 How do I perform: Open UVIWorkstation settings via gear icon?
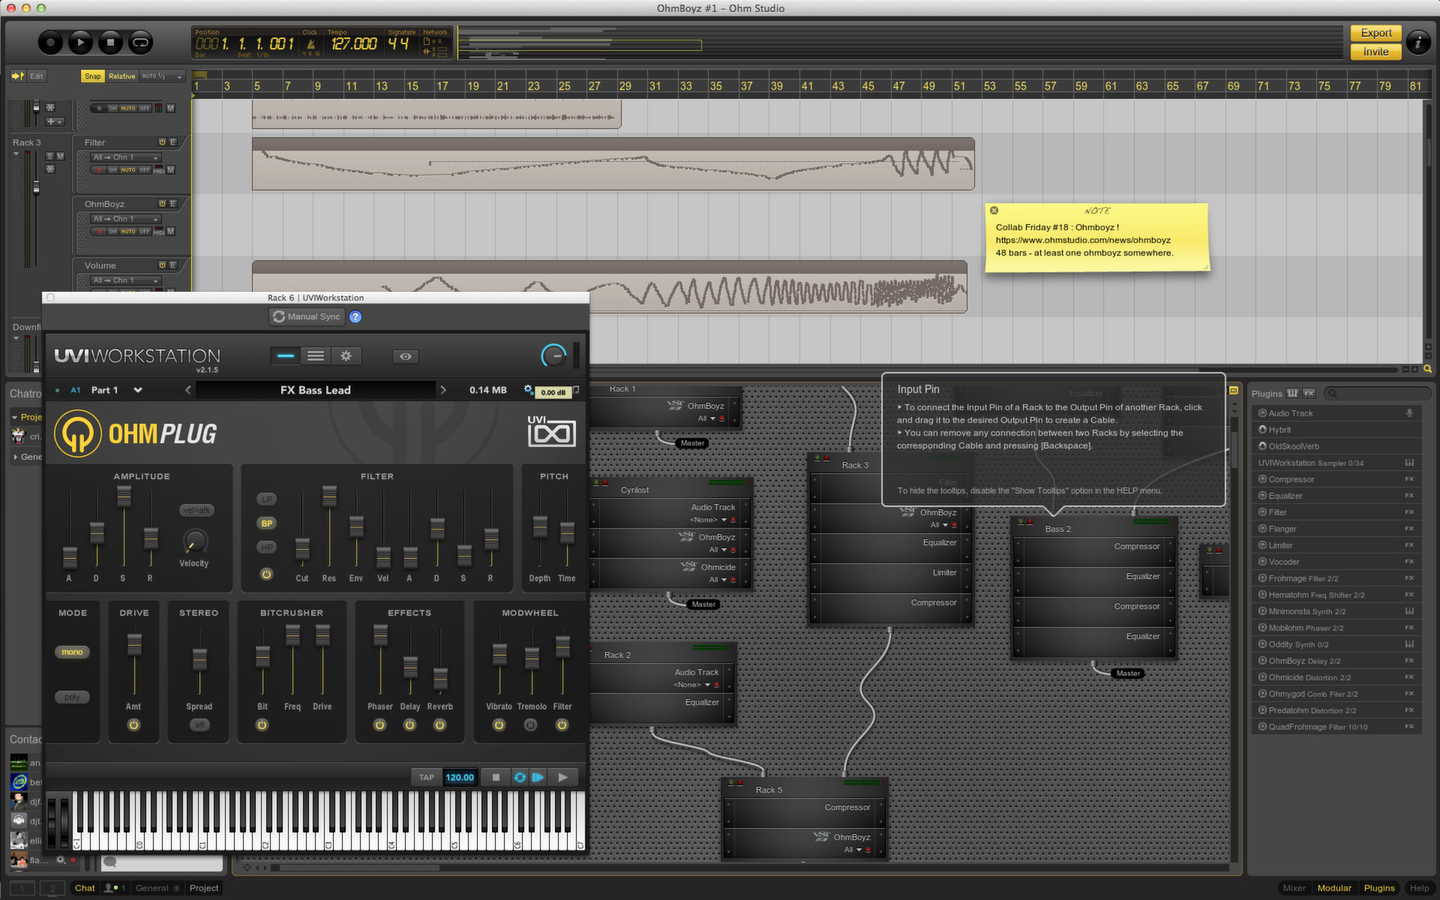(346, 355)
